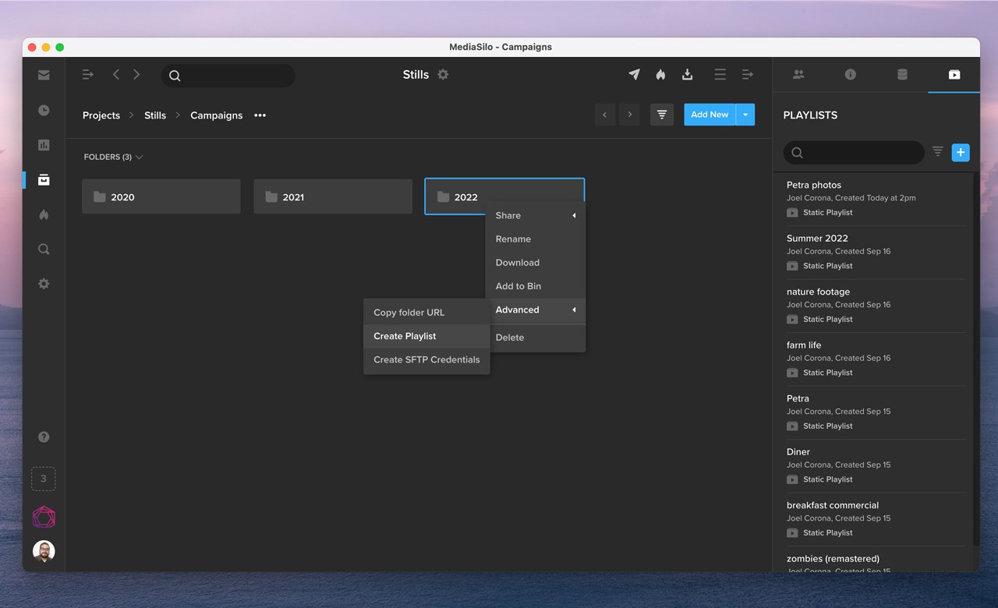
Task: Select the recent activity clock icon
Action: click(44, 110)
